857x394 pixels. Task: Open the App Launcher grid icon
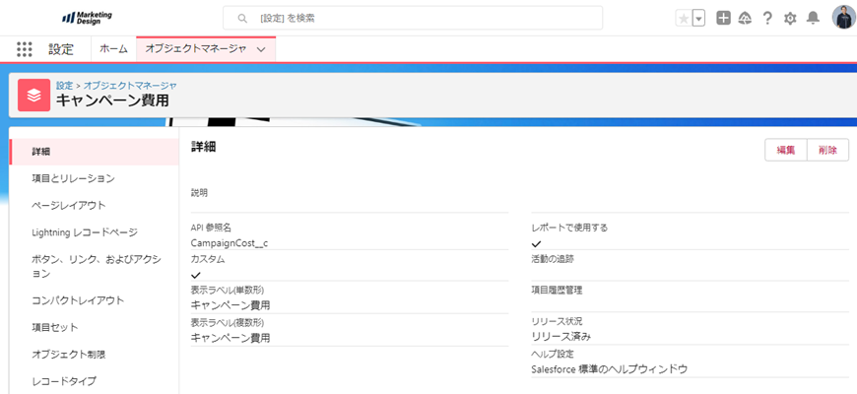(25, 49)
